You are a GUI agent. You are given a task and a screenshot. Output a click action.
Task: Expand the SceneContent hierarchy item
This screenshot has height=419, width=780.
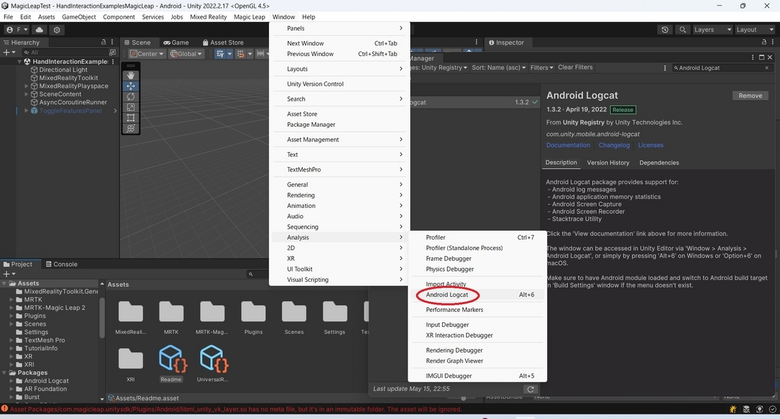[27, 94]
